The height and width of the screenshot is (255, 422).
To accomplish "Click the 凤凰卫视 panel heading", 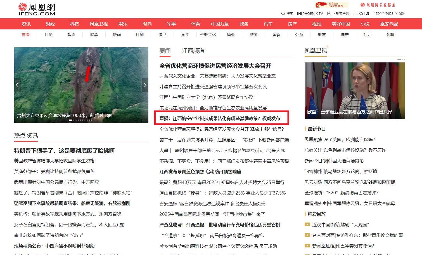I will (x=316, y=51).
